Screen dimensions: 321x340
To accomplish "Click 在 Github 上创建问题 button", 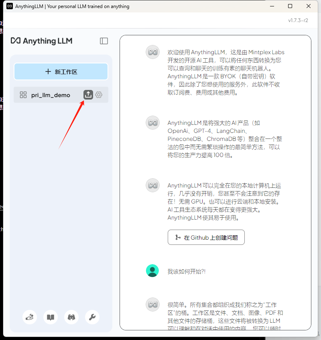I will click(x=206, y=237).
